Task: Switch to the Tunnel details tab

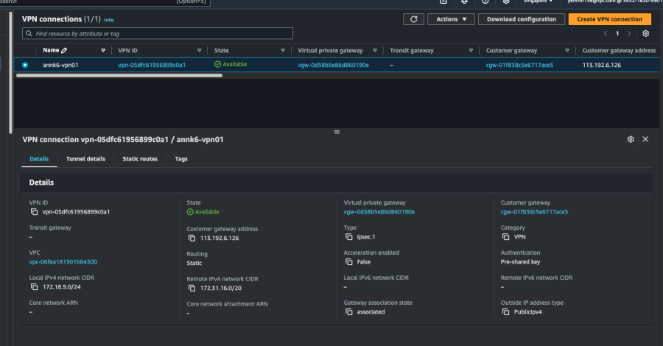Action: point(85,159)
